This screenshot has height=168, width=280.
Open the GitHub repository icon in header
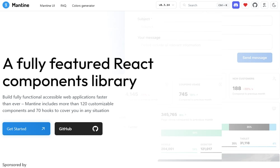tap(255, 5)
